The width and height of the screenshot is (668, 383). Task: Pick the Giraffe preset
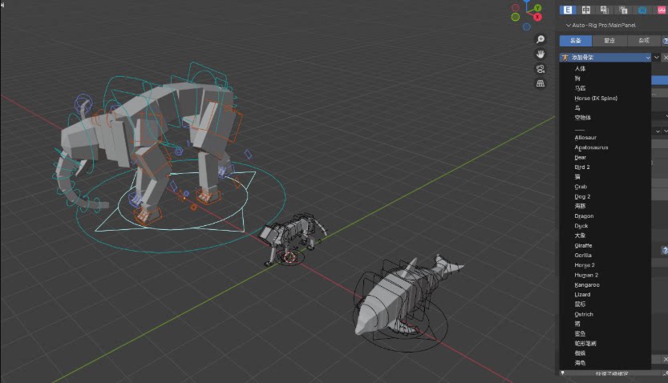point(583,245)
